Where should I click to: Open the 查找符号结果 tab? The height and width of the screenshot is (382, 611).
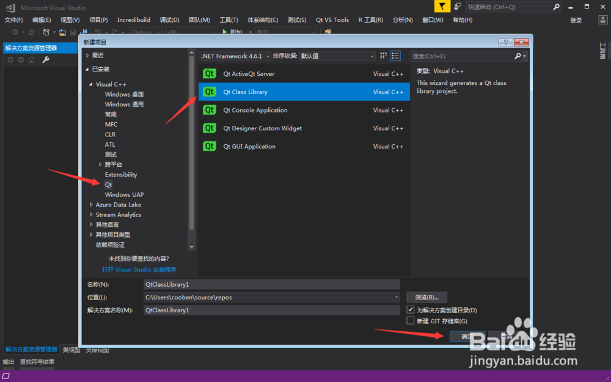pos(37,362)
